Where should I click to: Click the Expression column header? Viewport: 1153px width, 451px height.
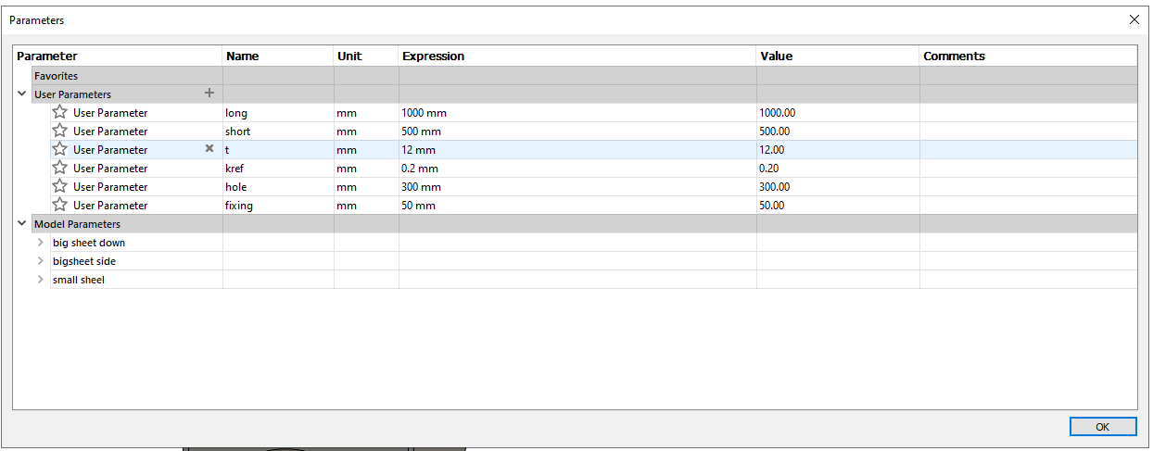[x=577, y=56]
